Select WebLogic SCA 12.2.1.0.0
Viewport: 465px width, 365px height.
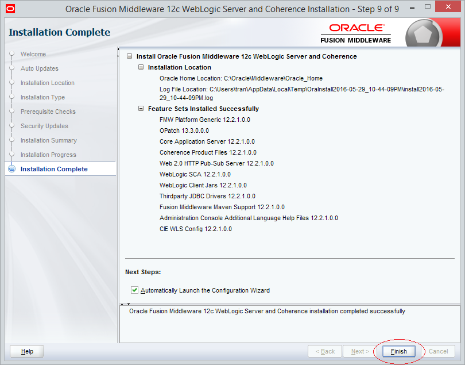point(195,174)
